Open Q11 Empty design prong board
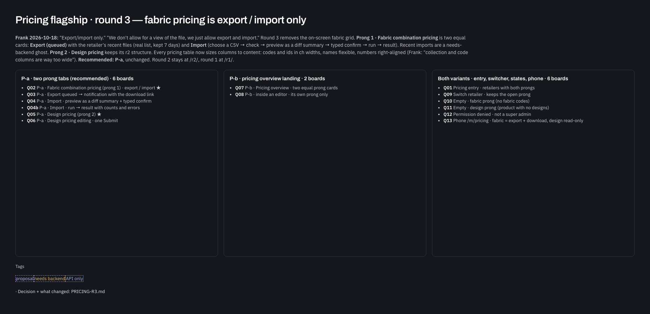The width and height of the screenshot is (650, 314). 496,108
